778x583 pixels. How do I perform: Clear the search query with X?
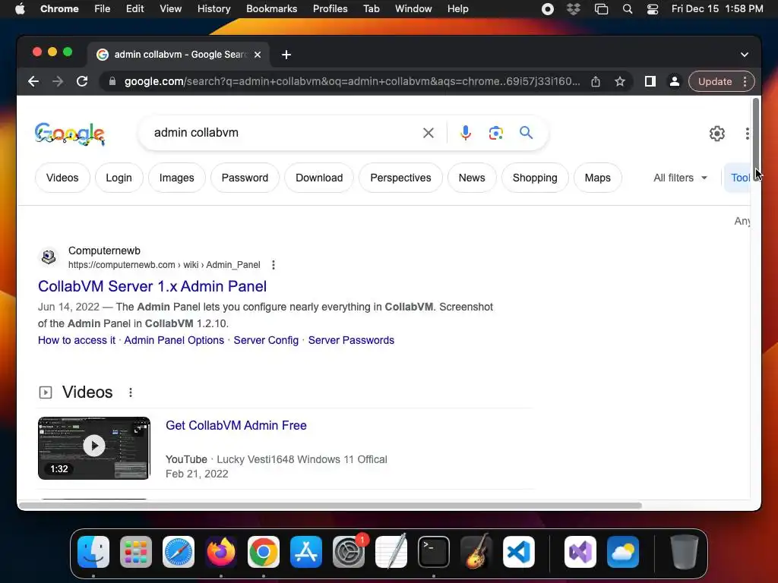pos(429,133)
